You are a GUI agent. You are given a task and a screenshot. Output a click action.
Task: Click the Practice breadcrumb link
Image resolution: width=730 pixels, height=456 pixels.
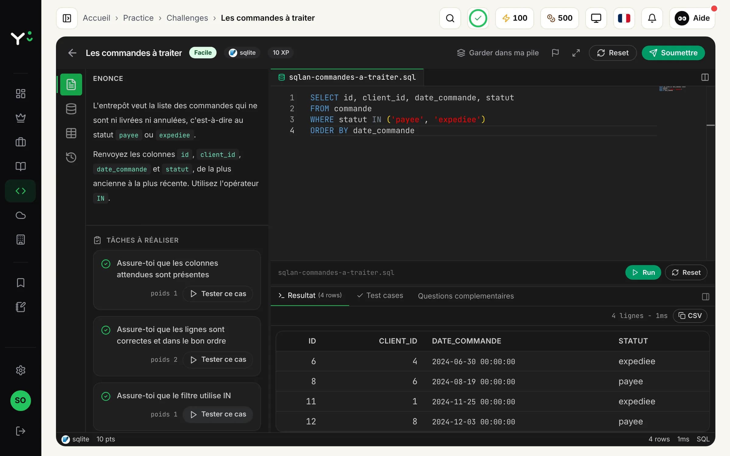[138, 18]
